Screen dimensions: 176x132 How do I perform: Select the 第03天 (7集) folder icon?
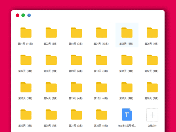pos(76,33)
